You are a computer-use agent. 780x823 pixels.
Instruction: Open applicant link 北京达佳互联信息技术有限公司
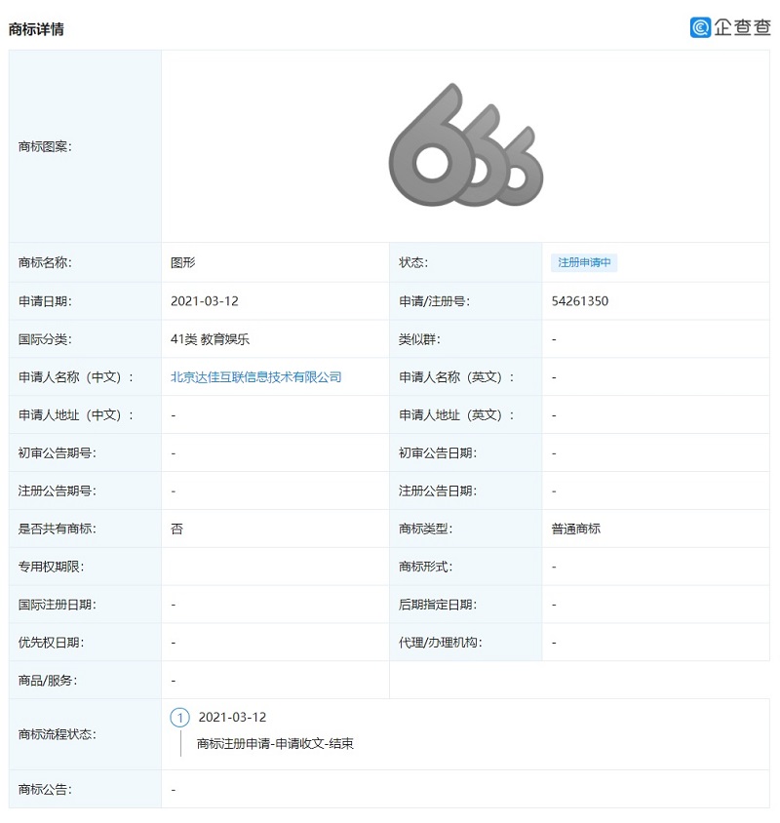coord(255,377)
